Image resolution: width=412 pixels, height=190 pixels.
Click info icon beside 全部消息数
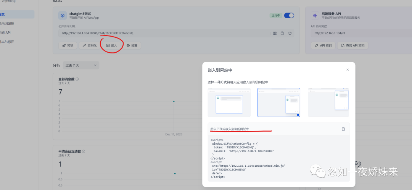pyautogui.click(x=77, y=79)
